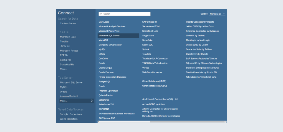
Task: Select Presto connector
Action: point(102,86)
